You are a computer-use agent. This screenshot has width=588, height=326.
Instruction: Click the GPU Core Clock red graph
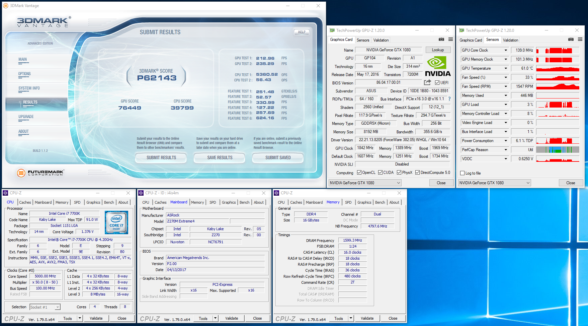tap(558, 50)
